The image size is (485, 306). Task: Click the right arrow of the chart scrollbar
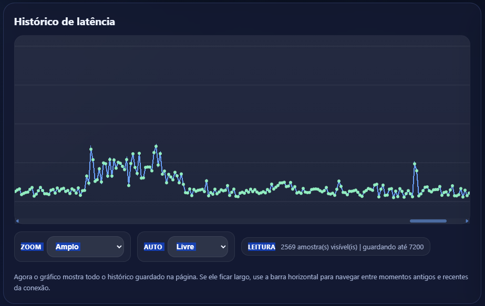(x=467, y=221)
